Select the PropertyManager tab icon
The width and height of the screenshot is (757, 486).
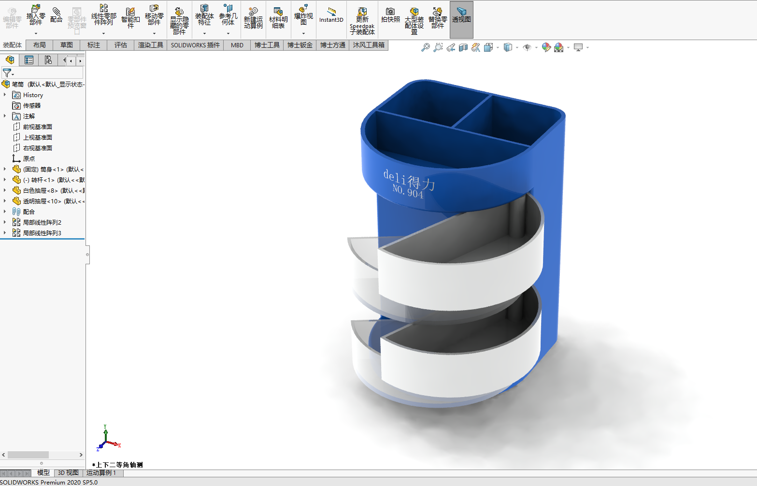pos(29,60)
